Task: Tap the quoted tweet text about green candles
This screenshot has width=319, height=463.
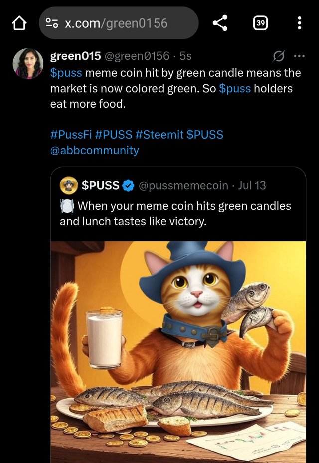Action: click(175, 214)
